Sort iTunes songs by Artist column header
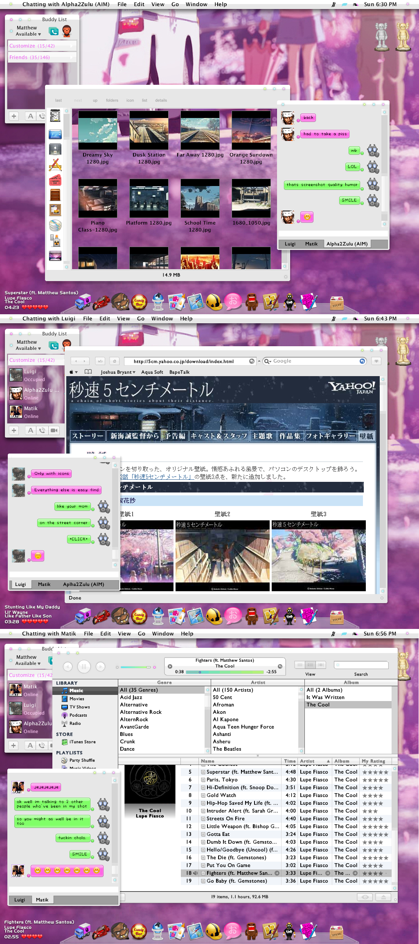419x944 pixels. (x=315, y=761)
